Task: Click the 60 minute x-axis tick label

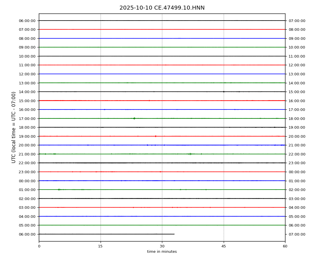Action: click(285, 246)
